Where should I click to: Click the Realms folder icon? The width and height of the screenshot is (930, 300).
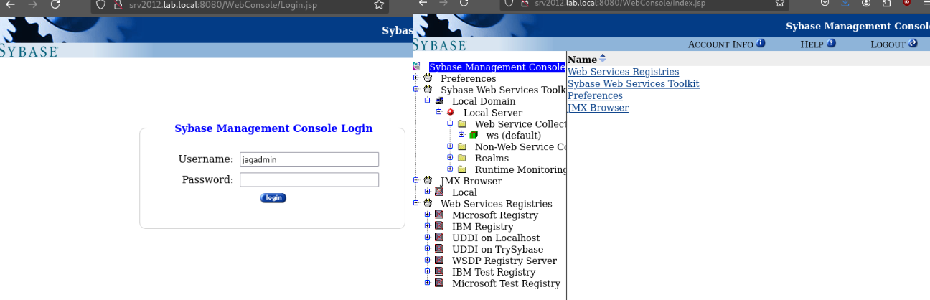pyautogui.click(x=462, y=158)
